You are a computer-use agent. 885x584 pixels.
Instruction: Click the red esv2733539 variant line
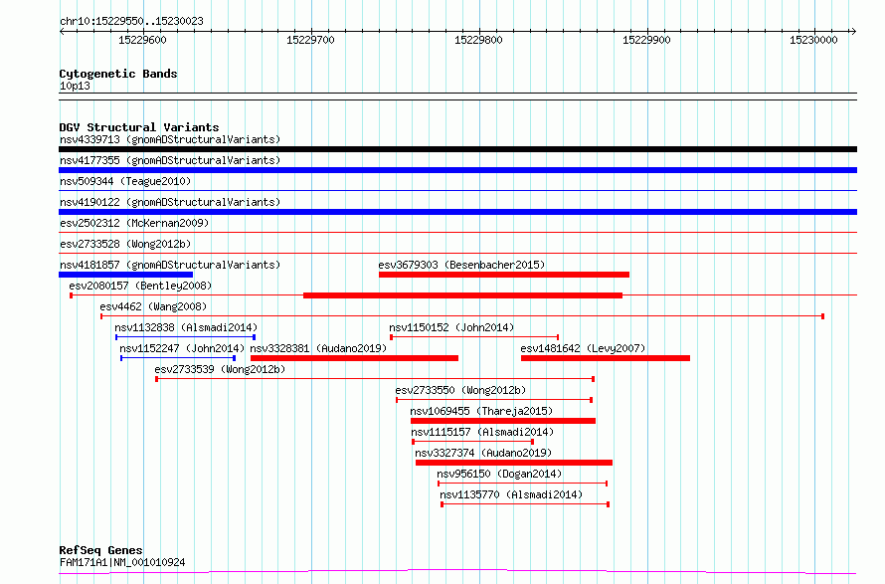(375, 379)
